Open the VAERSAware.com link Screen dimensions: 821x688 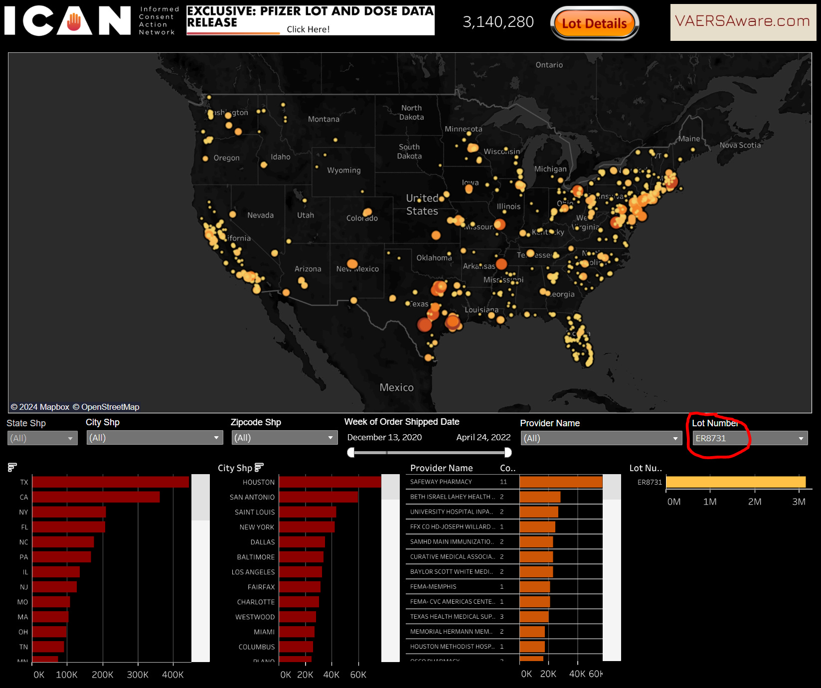(x=743, y=22)
